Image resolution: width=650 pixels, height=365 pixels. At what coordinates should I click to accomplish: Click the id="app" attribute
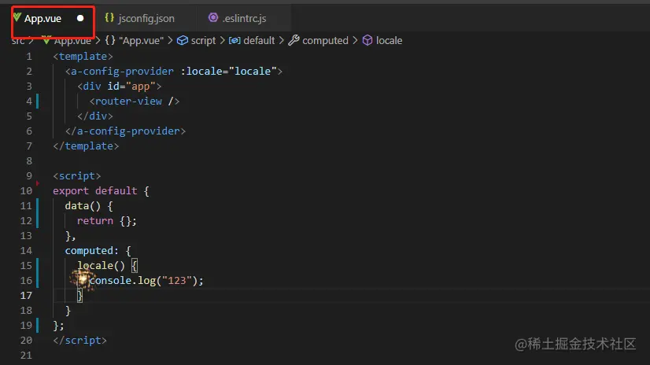pos(131,87)
